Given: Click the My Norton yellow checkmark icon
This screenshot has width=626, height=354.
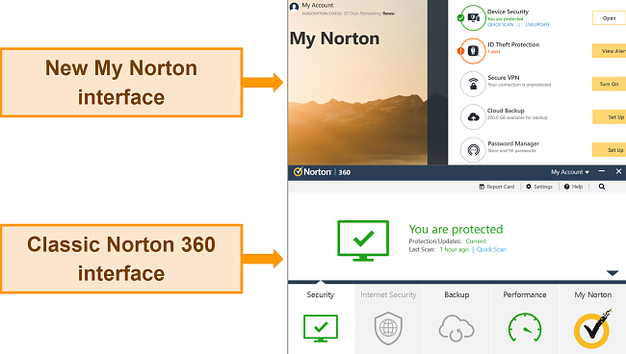Looking at the screenshot, I should [593, 328].
